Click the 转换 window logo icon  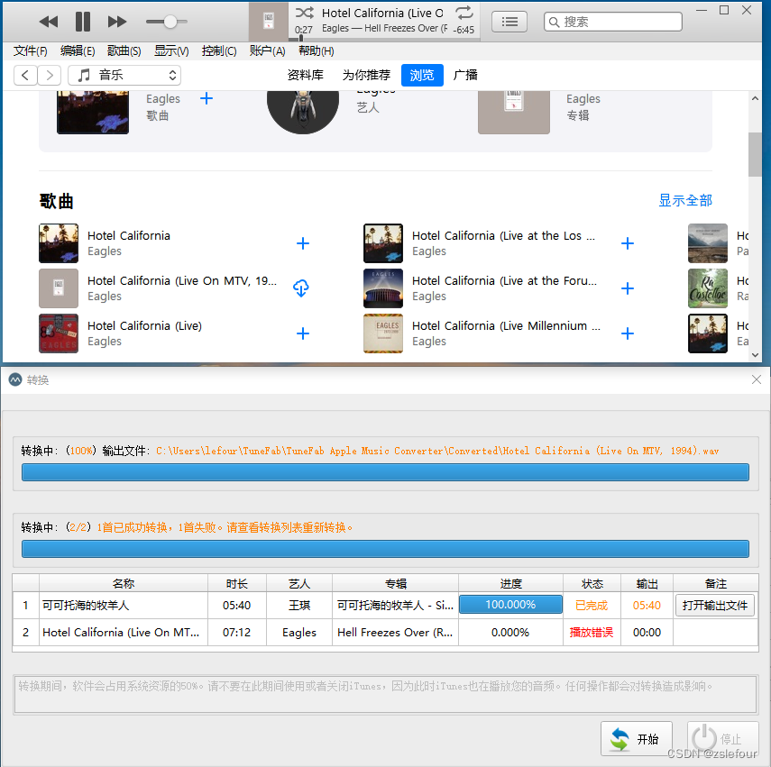(x=15, y=379)
